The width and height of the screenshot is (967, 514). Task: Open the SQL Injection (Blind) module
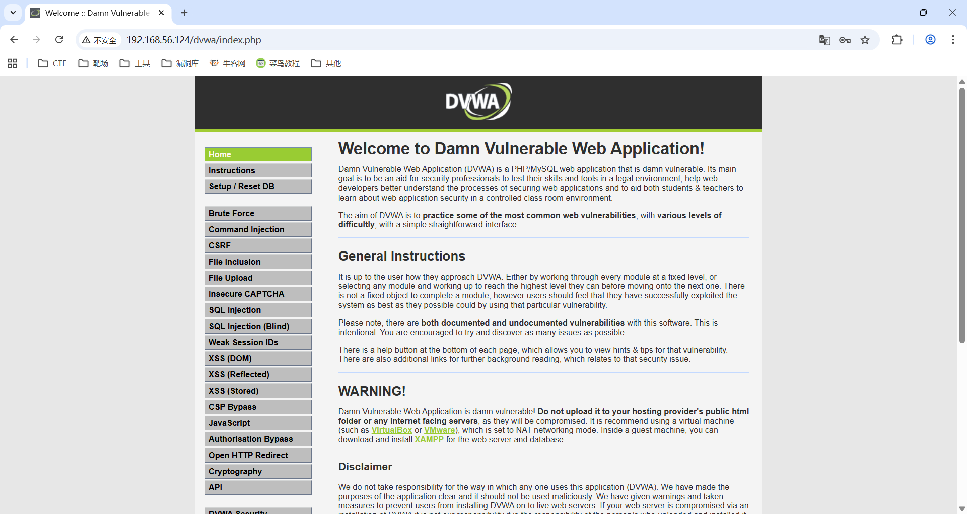click(x=258, y=326)
